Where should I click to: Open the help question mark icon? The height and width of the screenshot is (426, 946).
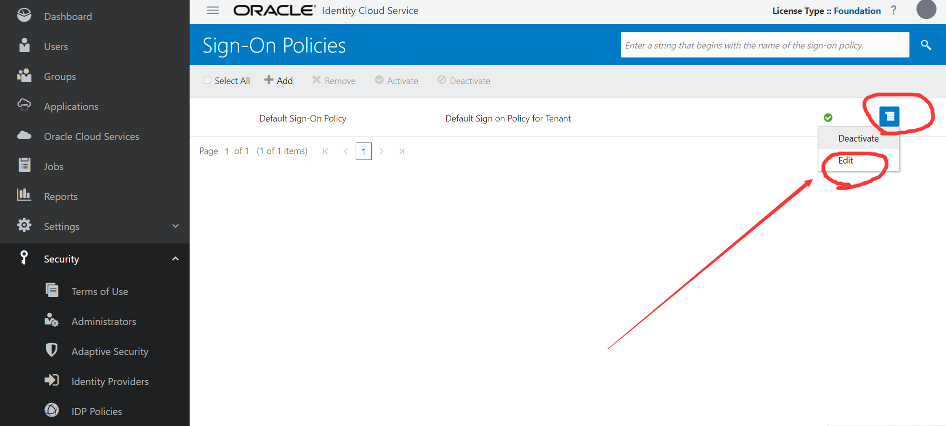893,10
